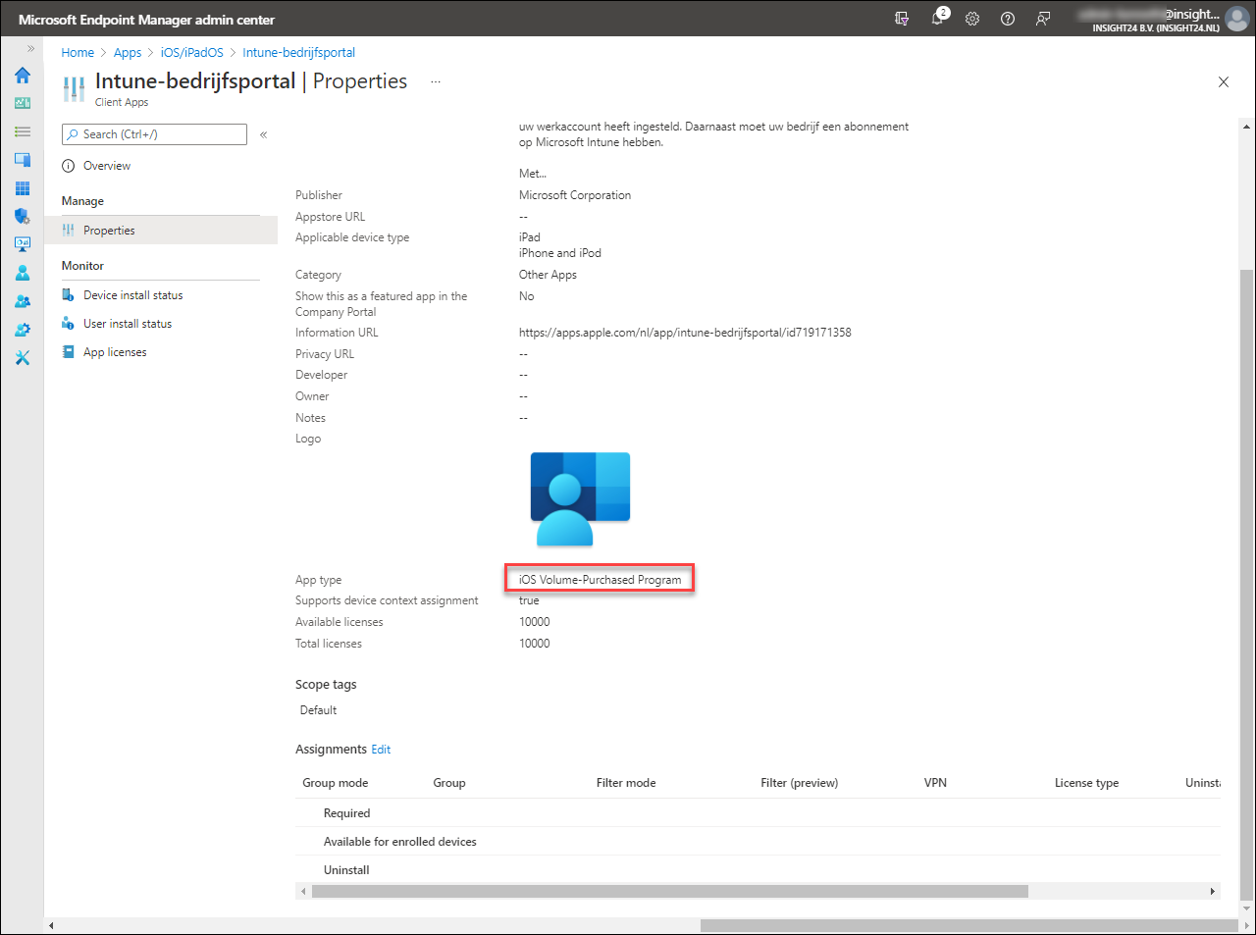Viewport: 1256px width, 935px height.
Task: Click the Other Apps category value
Action: (x=548, y=275)
